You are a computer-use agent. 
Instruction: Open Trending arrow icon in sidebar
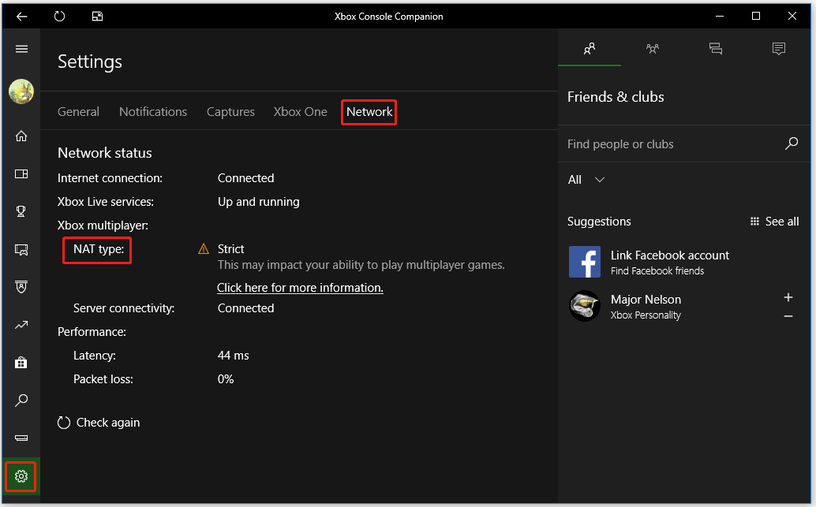coord(21,325)
